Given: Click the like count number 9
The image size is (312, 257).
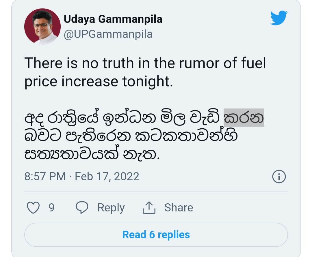Looking at the screenshot, I should tap(51, 208).
